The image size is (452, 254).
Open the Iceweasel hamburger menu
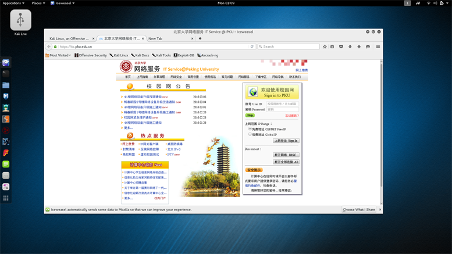(378, 46)
